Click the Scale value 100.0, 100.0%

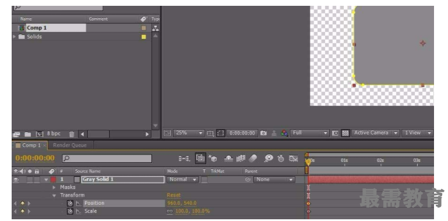coord(193,211)
